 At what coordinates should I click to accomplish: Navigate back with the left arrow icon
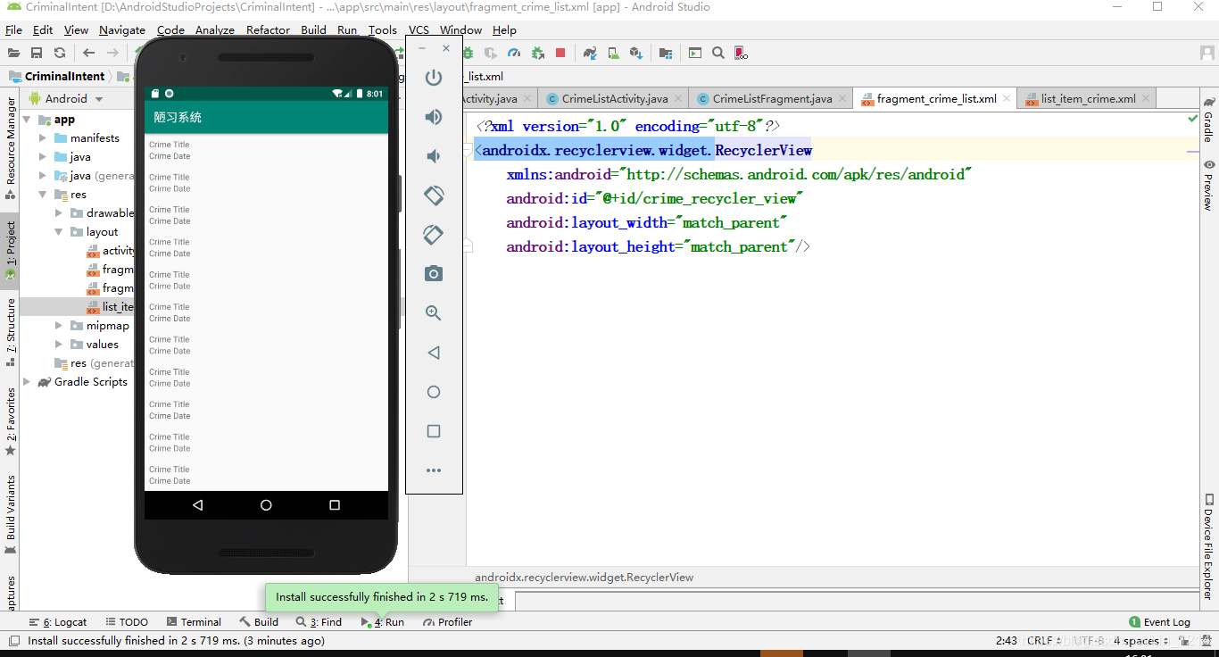coord(88,53)
